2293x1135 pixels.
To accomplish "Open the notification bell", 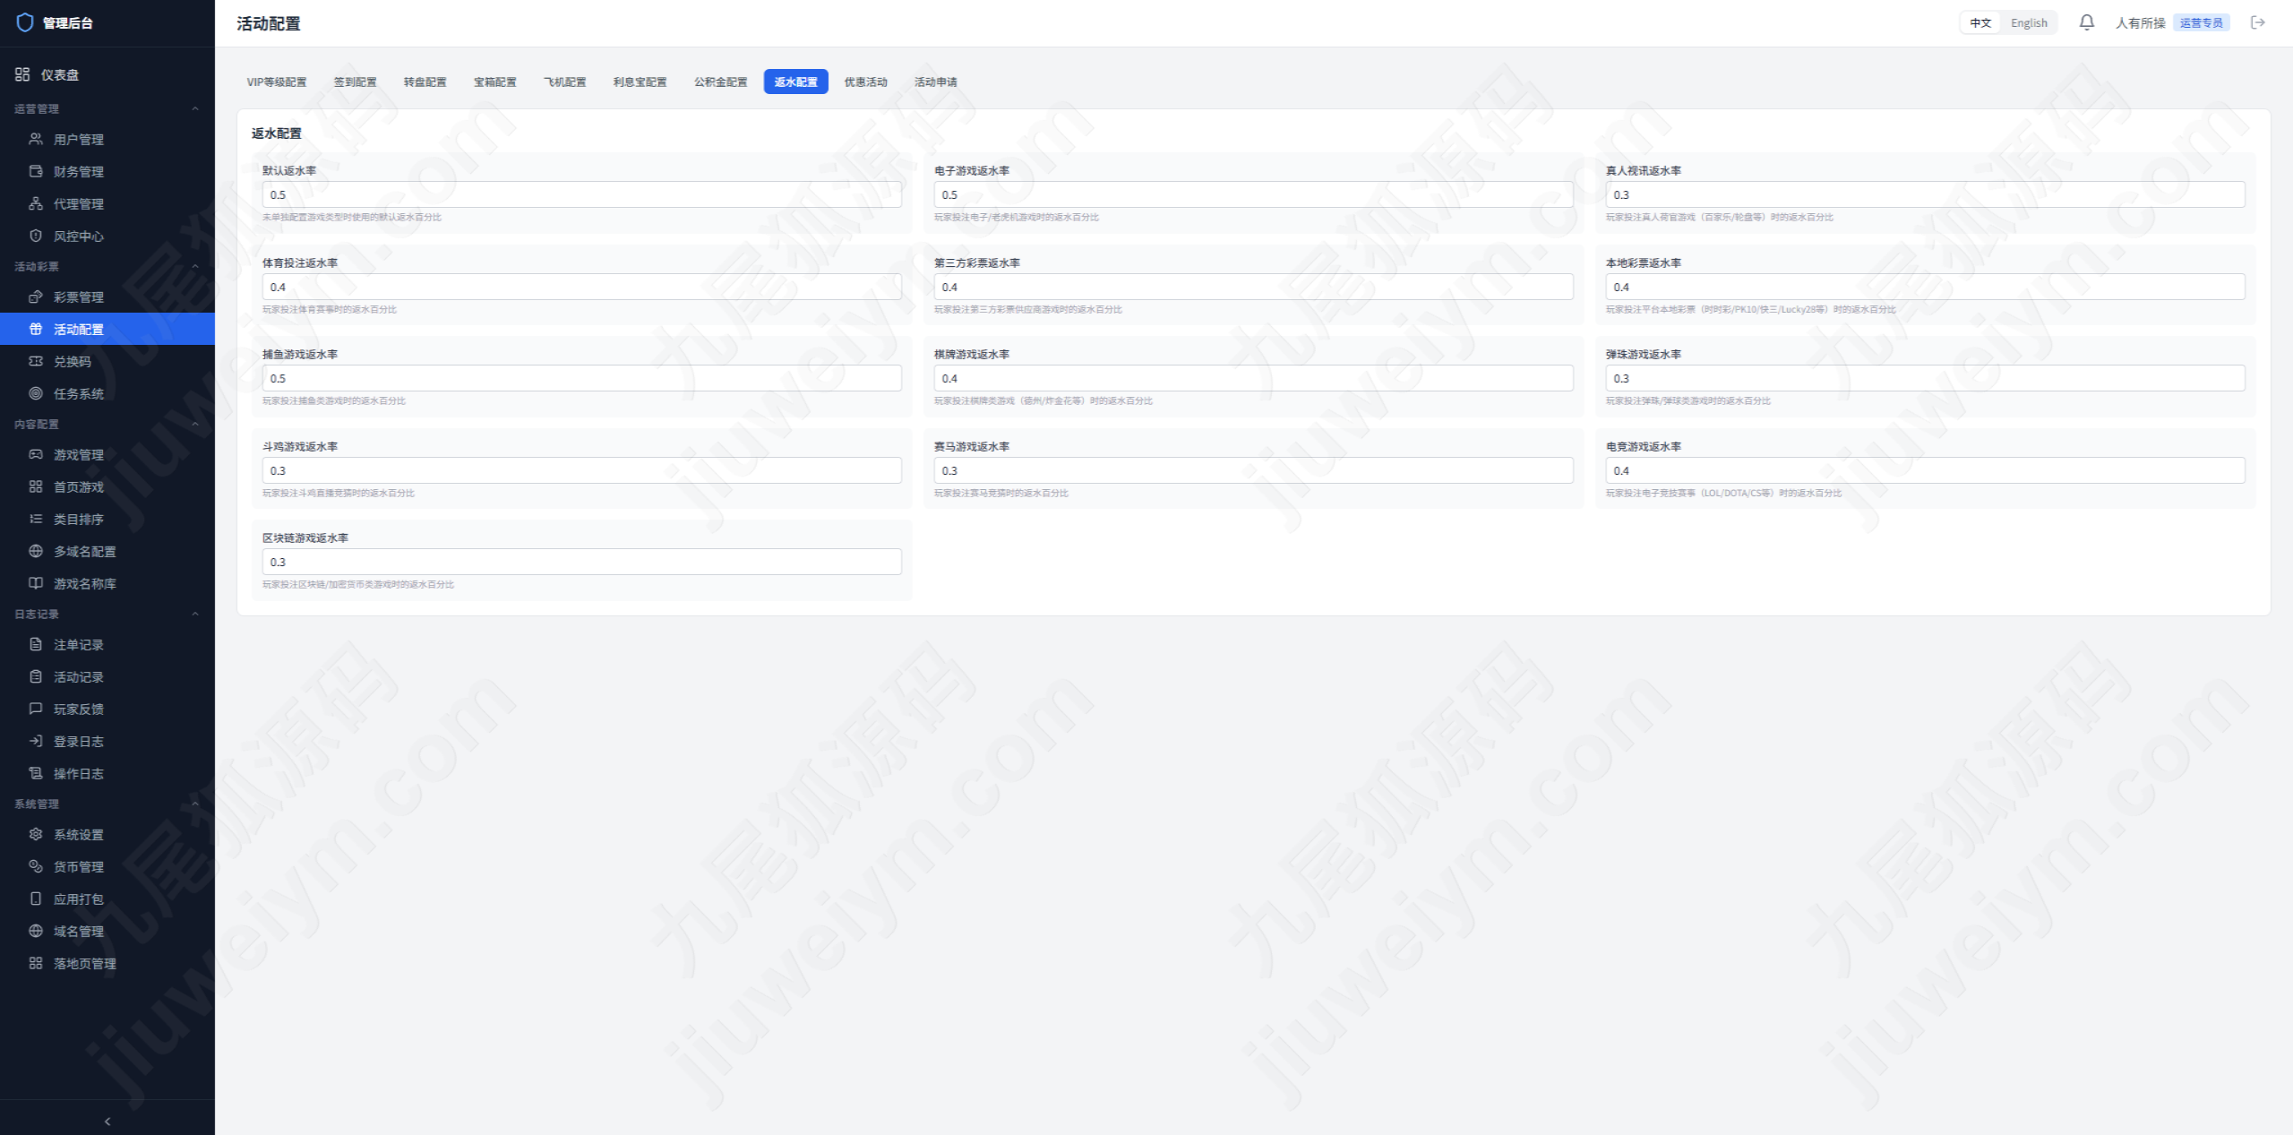I will 2086,22.
